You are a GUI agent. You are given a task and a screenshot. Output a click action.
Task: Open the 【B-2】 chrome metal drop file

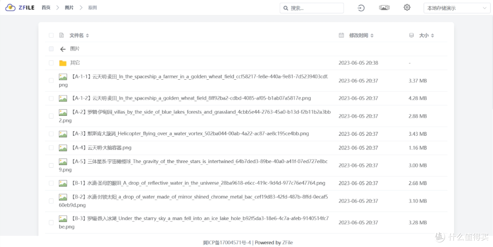(x=194, y=201)
